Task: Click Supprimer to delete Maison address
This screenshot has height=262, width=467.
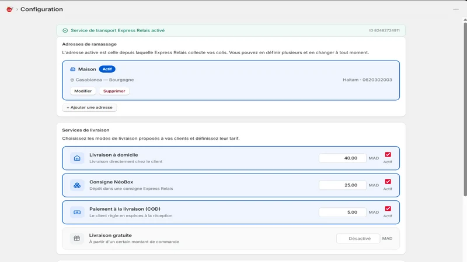Action: (x=114, y=91)
